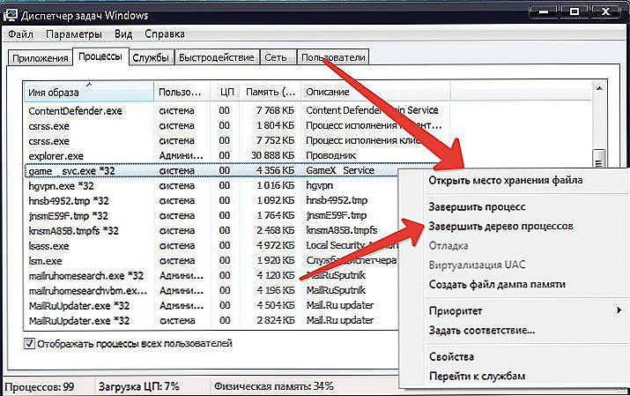Open the Файл menu
This screenshot has height=396, width=630.
click(x=20, y=34)
